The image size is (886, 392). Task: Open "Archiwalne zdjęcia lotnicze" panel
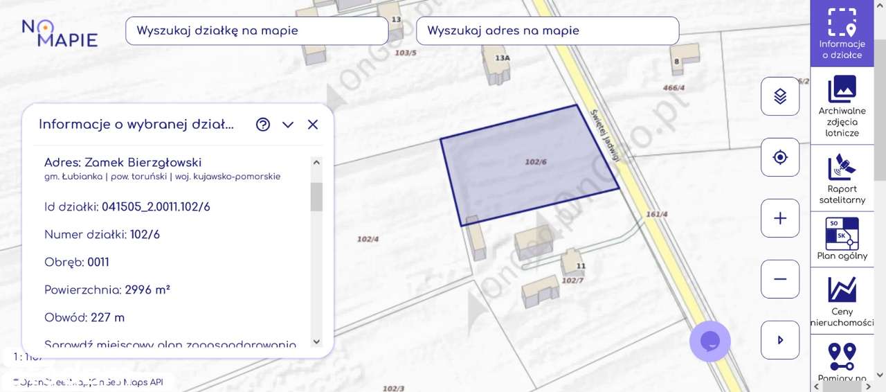tap(842, 106)
